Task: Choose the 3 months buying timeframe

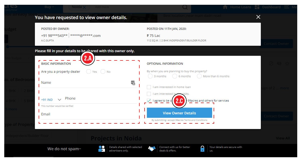Action: [x=150, y=76]
